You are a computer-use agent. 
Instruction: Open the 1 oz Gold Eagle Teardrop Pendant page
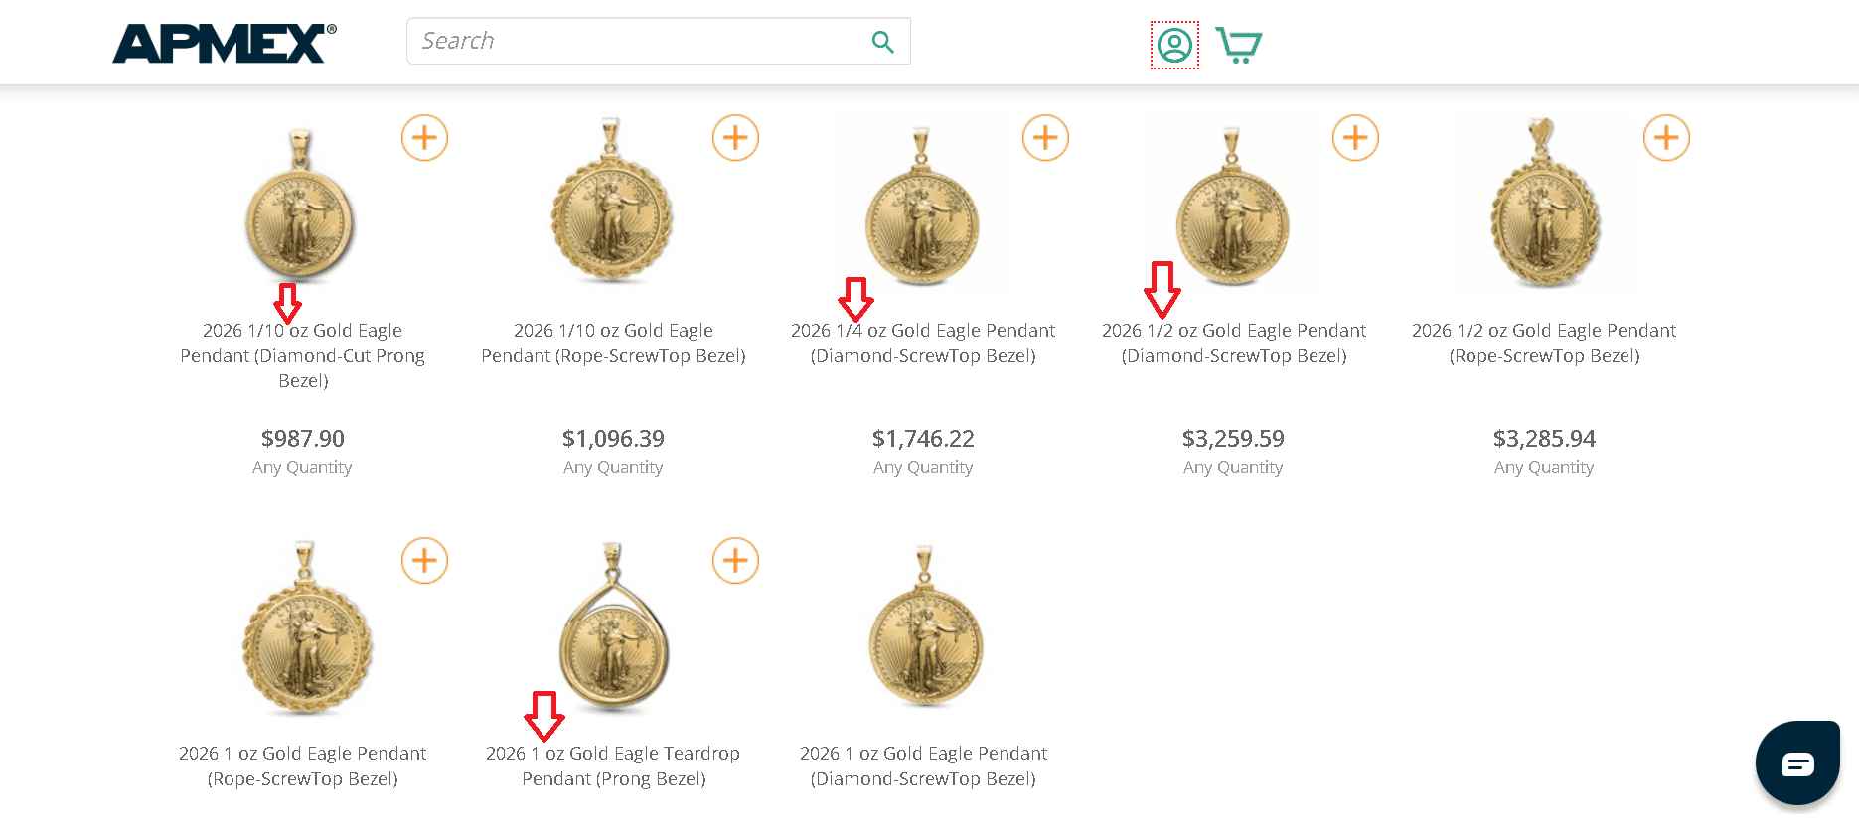pos(612,765)
